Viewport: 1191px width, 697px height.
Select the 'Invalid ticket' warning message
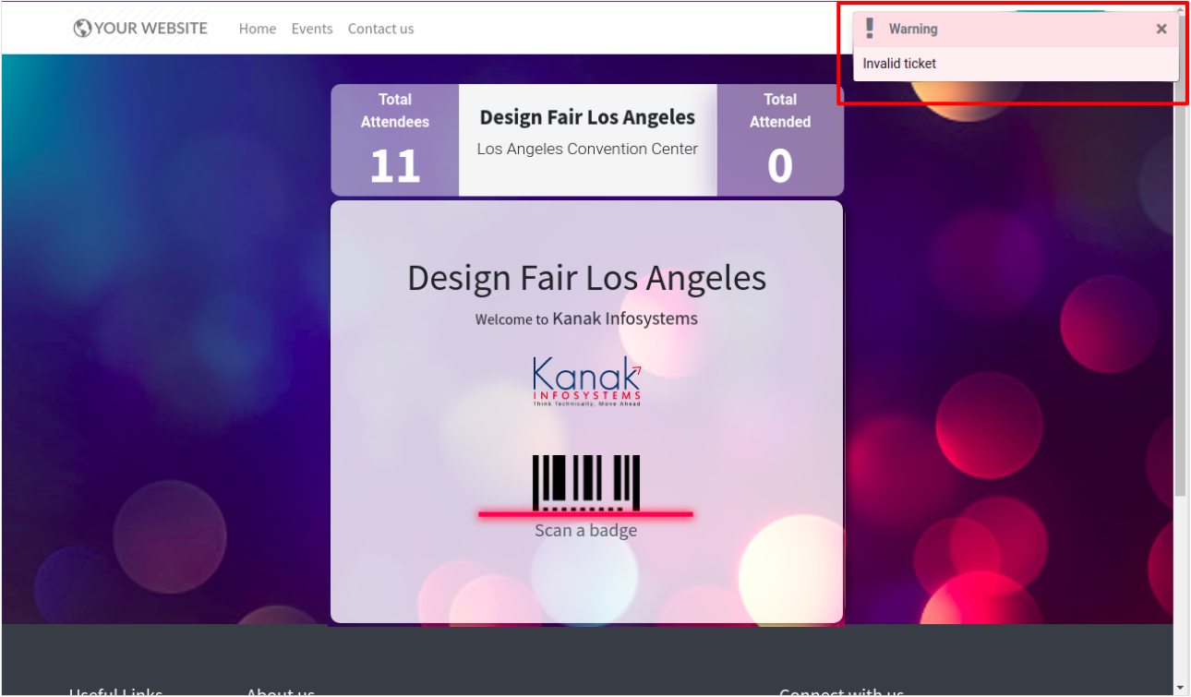pos(899,64)
